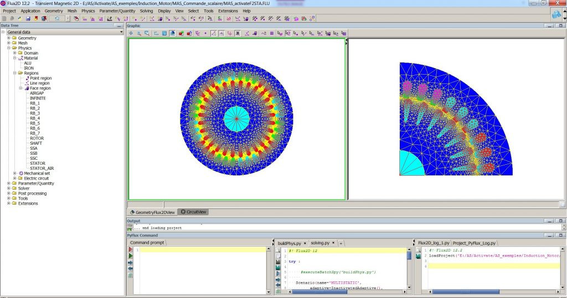Collapse the Physics tree node

point(9,48)
